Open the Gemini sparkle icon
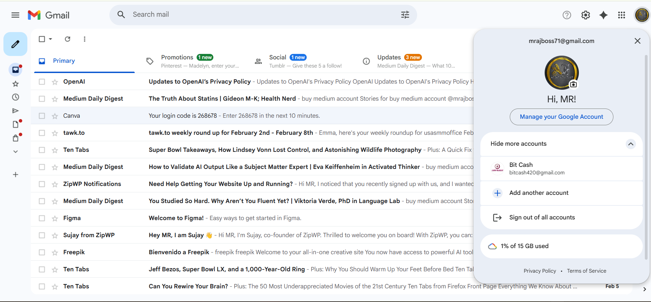Image resolution: width=651 pixels, height=302 pixels. tap(603, 15)
